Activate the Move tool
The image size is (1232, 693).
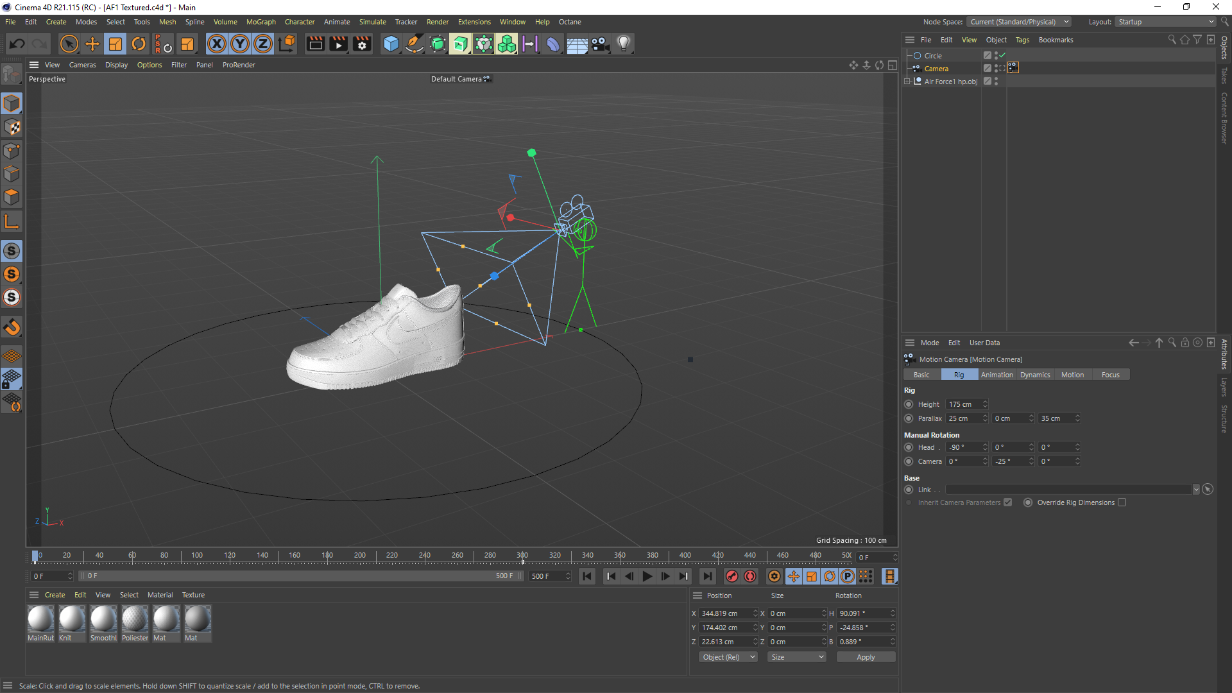(92, 44)
